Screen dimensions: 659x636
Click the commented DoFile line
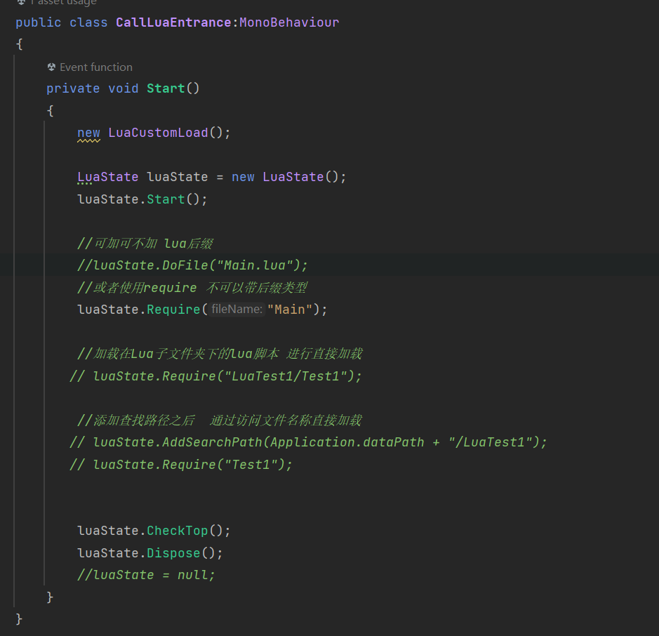[x=193, y=265]
